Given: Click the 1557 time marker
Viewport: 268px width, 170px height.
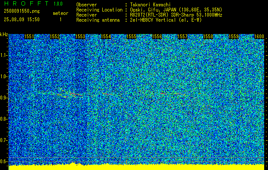Looking at the screenshot, I should tap(182, 37).
